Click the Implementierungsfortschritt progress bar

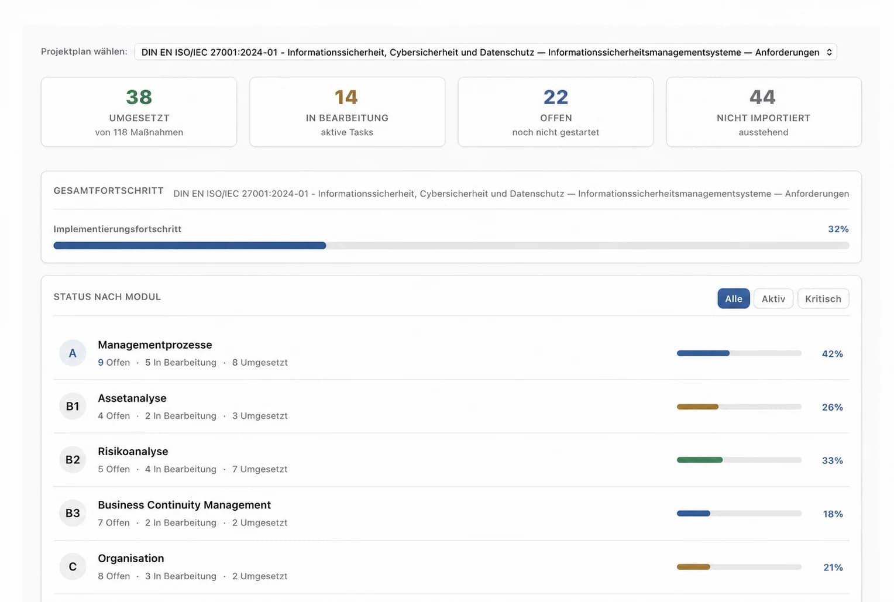coord(451,246)
